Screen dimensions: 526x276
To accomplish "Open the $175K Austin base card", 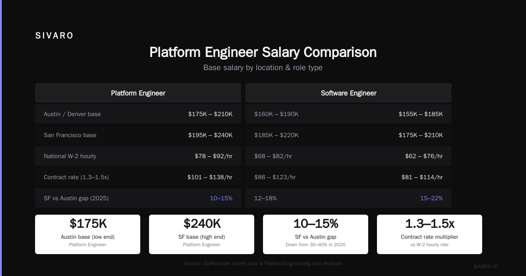I will (88, 234).
